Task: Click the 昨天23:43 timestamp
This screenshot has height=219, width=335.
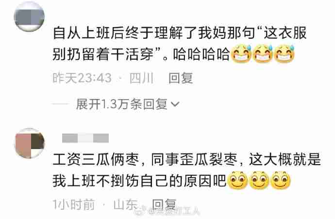Action: (82, 78)
